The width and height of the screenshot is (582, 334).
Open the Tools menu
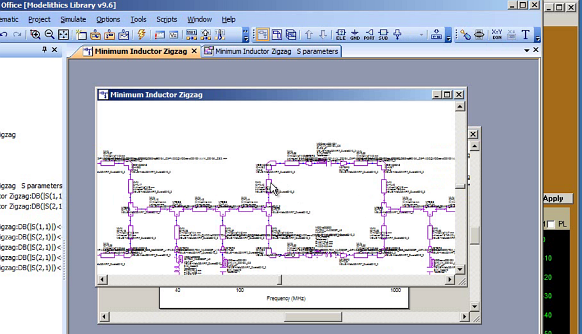(x=138, y=19)
